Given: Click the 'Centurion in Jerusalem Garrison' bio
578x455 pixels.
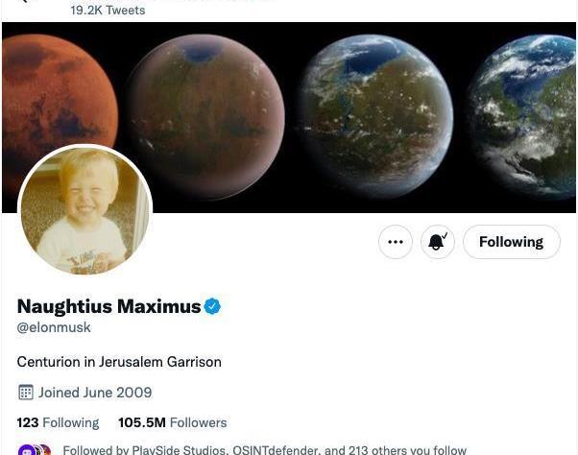Looking at the screenshot, I should coord(119,362).
